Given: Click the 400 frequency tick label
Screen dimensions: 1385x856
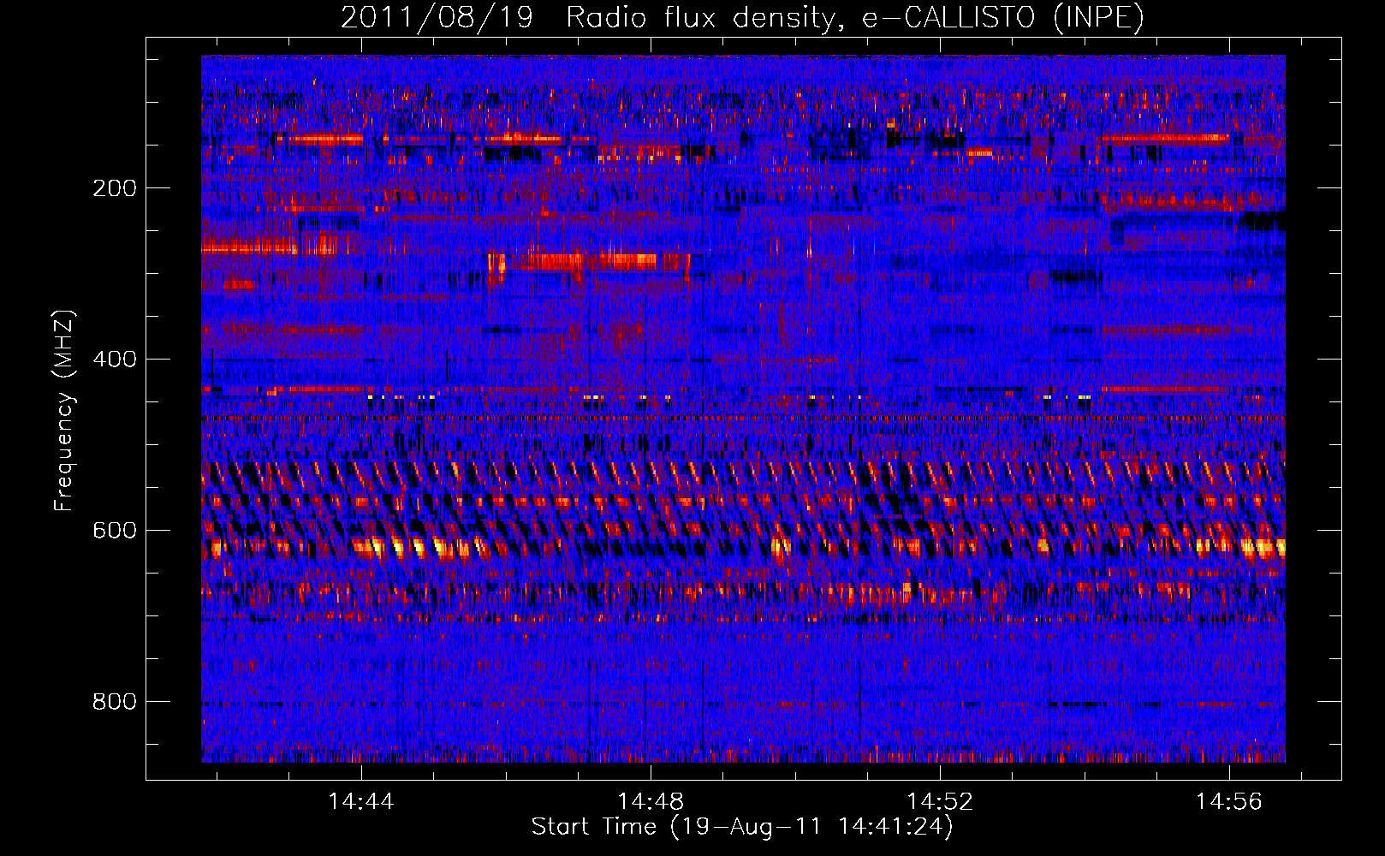Looking at the screenshot, I should tap(115, 360).
